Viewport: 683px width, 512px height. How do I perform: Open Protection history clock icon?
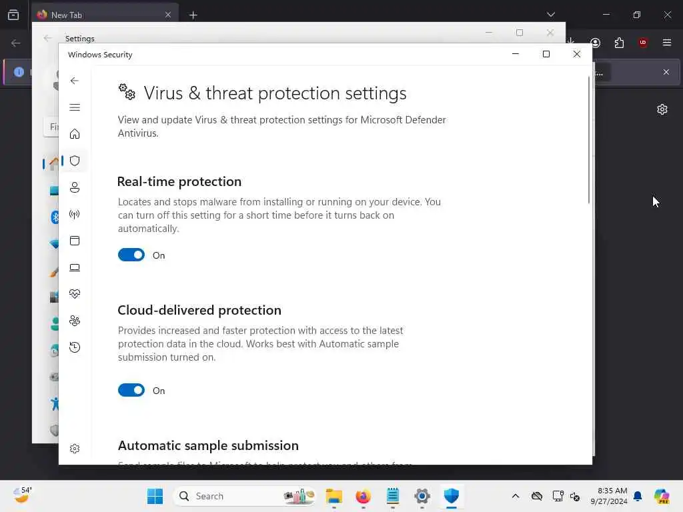pos(75,347)
